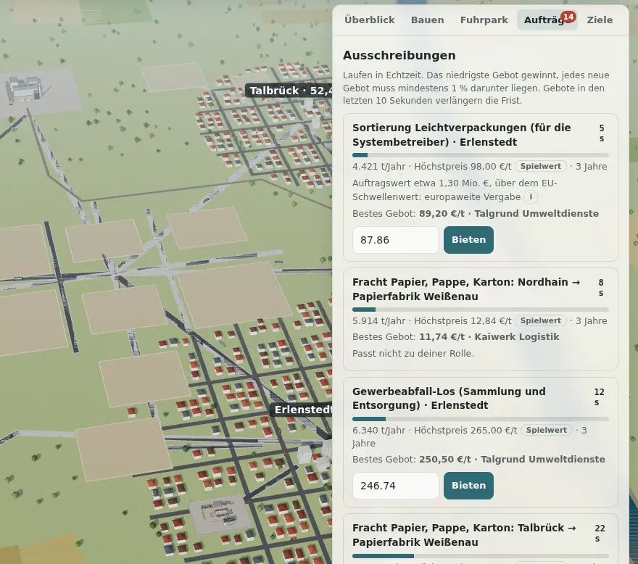638x564 pixels.
Task: Click Spielwert tag in Gewerbeabfall-Los tender
Action: pos(546,430)
